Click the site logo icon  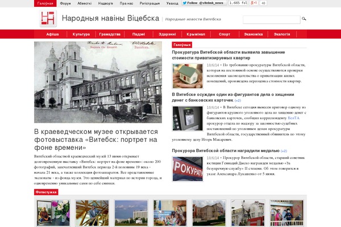(48, 19)
